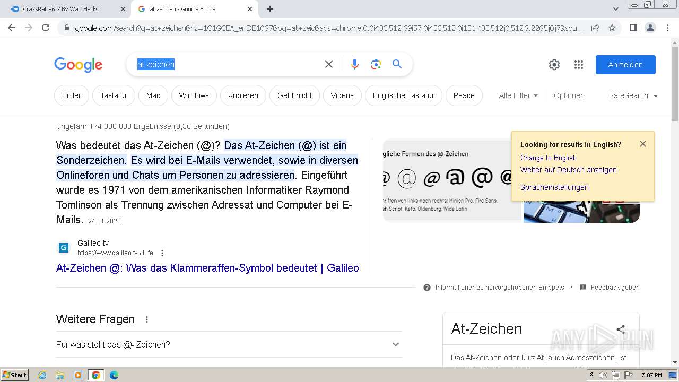Open the three-dot menu beside Galileo URL
This screenshot has height=382, width=679.
(162, 253)
